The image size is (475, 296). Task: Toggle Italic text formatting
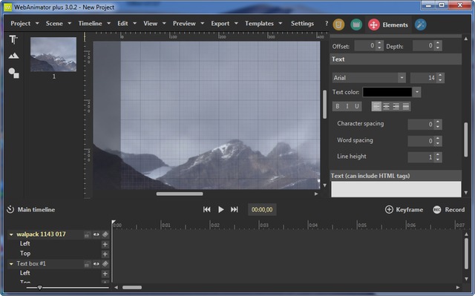pos(347,106)
